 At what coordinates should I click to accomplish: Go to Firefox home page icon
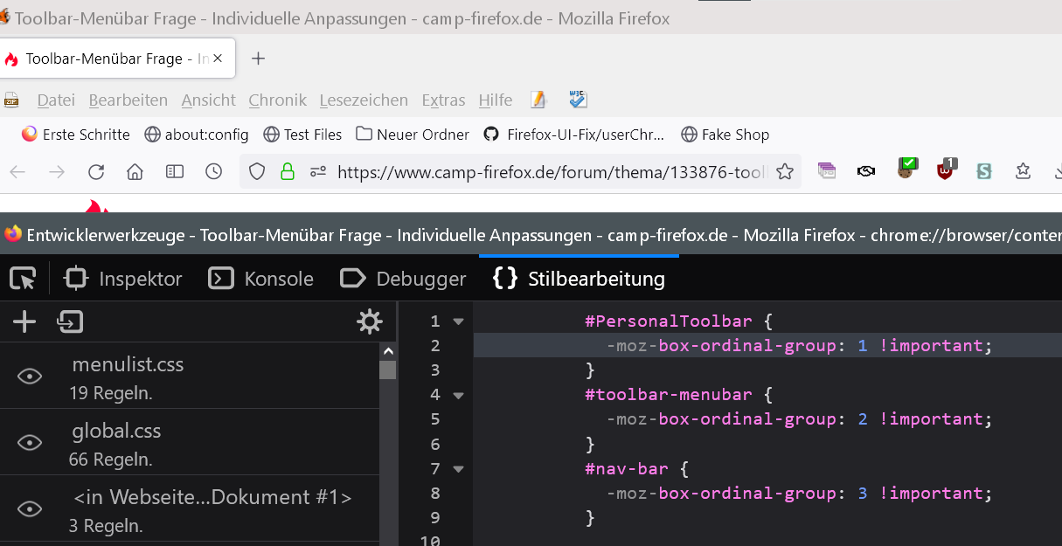(135, 172)
